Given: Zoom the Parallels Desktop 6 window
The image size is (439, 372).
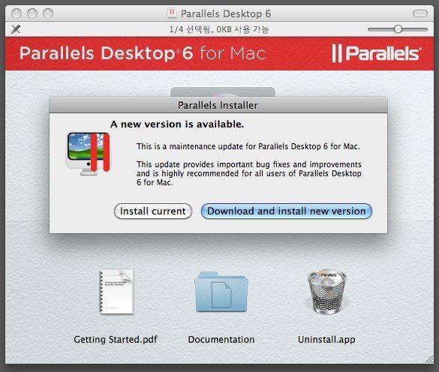Looking at the screenshot, I should 48,13.
